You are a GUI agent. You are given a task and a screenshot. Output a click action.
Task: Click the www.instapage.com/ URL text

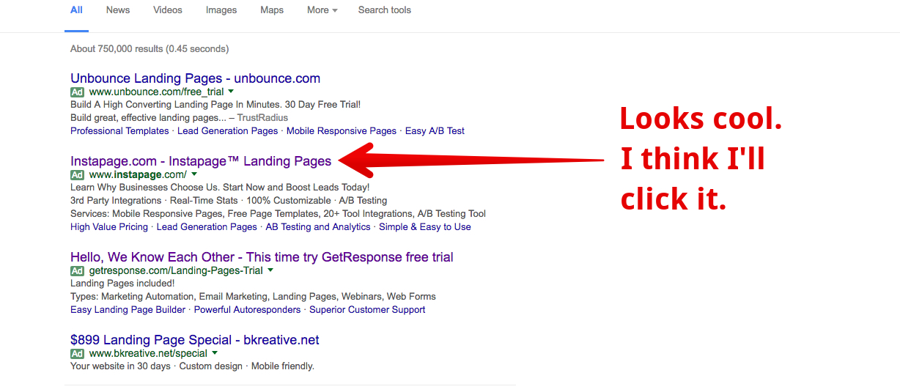[x=138, y=175]
